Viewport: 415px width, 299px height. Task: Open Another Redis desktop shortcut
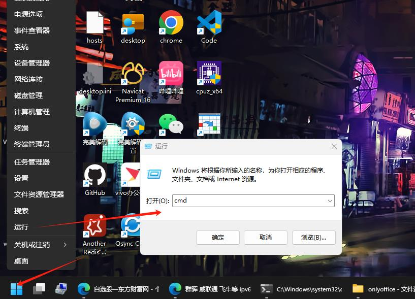(x=95, y=225)
